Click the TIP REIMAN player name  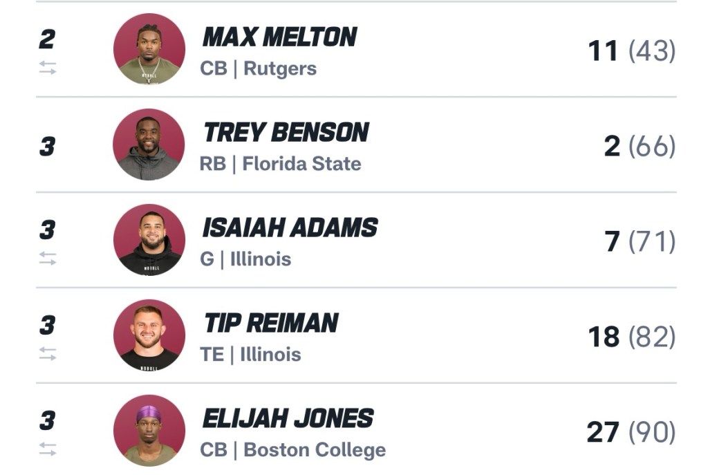coord(271,323)
